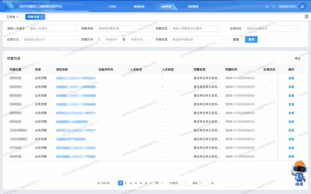The width and height of the screenshot is (311, 194).
Task: Click the previous page left arrow
Action: tap(115, 183)
